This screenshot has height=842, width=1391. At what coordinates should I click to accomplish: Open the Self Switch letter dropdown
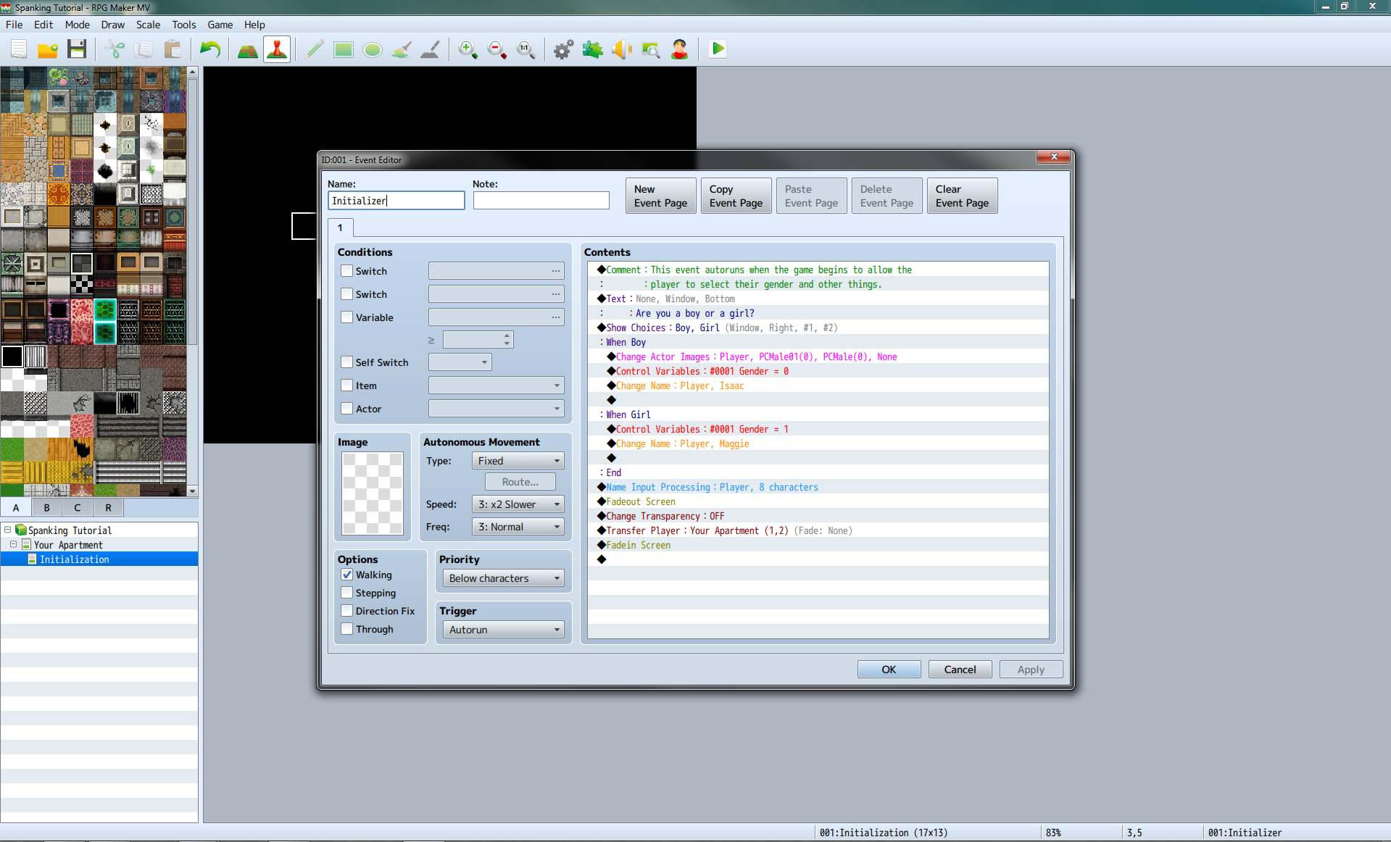click(x=460, y=362)
